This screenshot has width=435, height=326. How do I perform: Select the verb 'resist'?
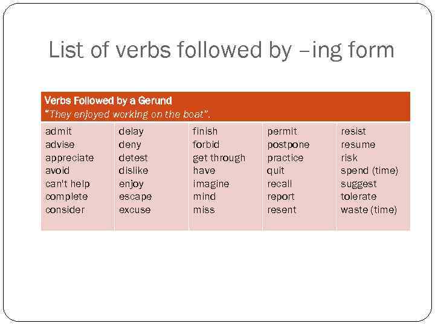pyautogui.click(x=353, y=131)
